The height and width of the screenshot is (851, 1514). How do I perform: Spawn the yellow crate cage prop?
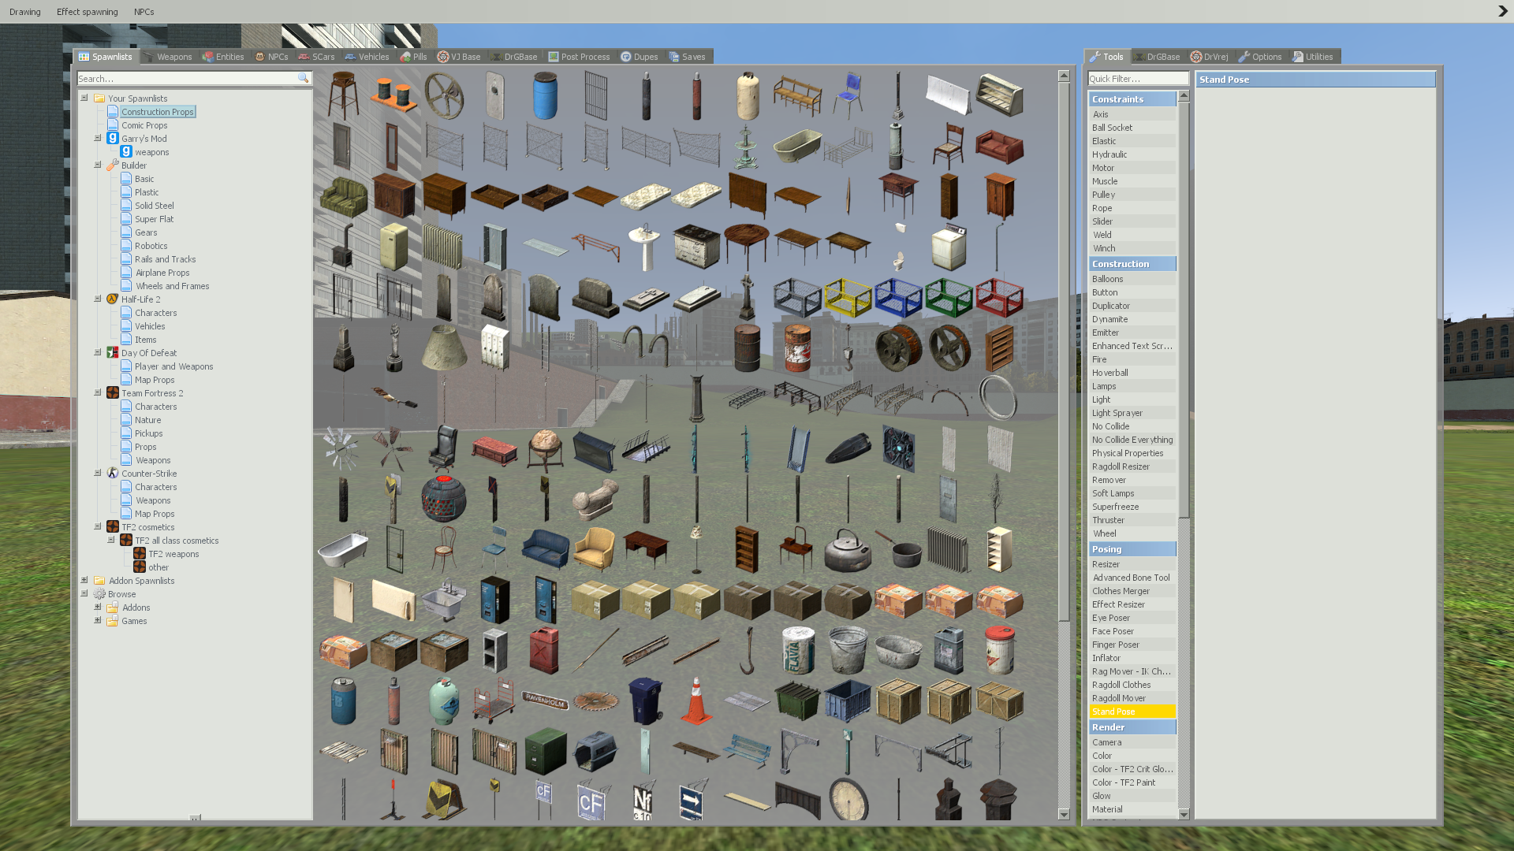(x=848, y=298)
